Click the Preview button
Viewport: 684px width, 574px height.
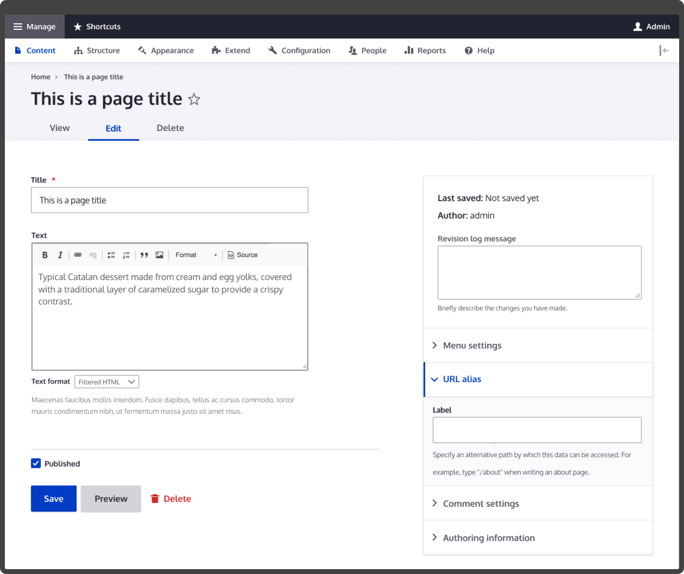[x=111, y=499]
